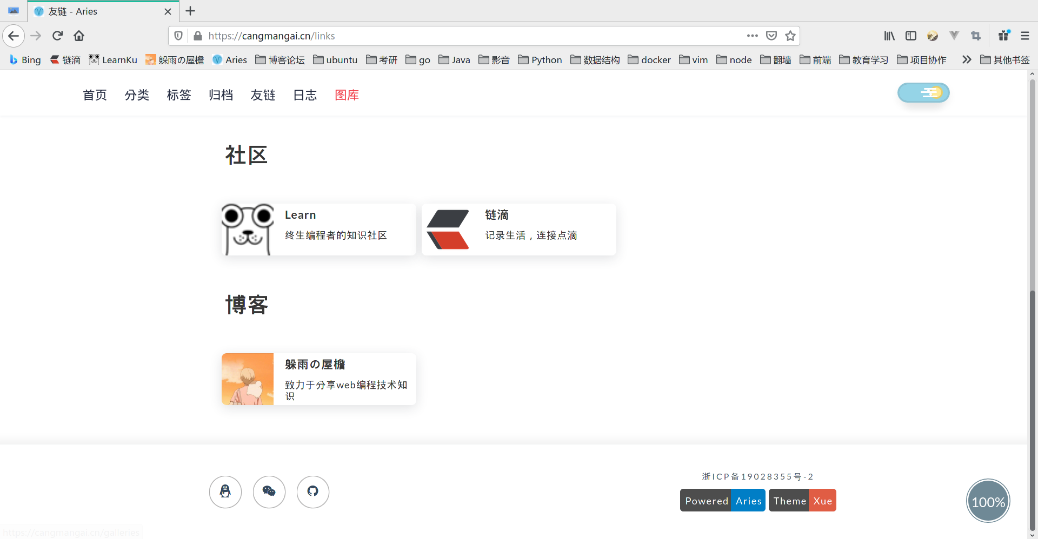
Task: Open 友链 in site navigation
Action: coord(263,95)
